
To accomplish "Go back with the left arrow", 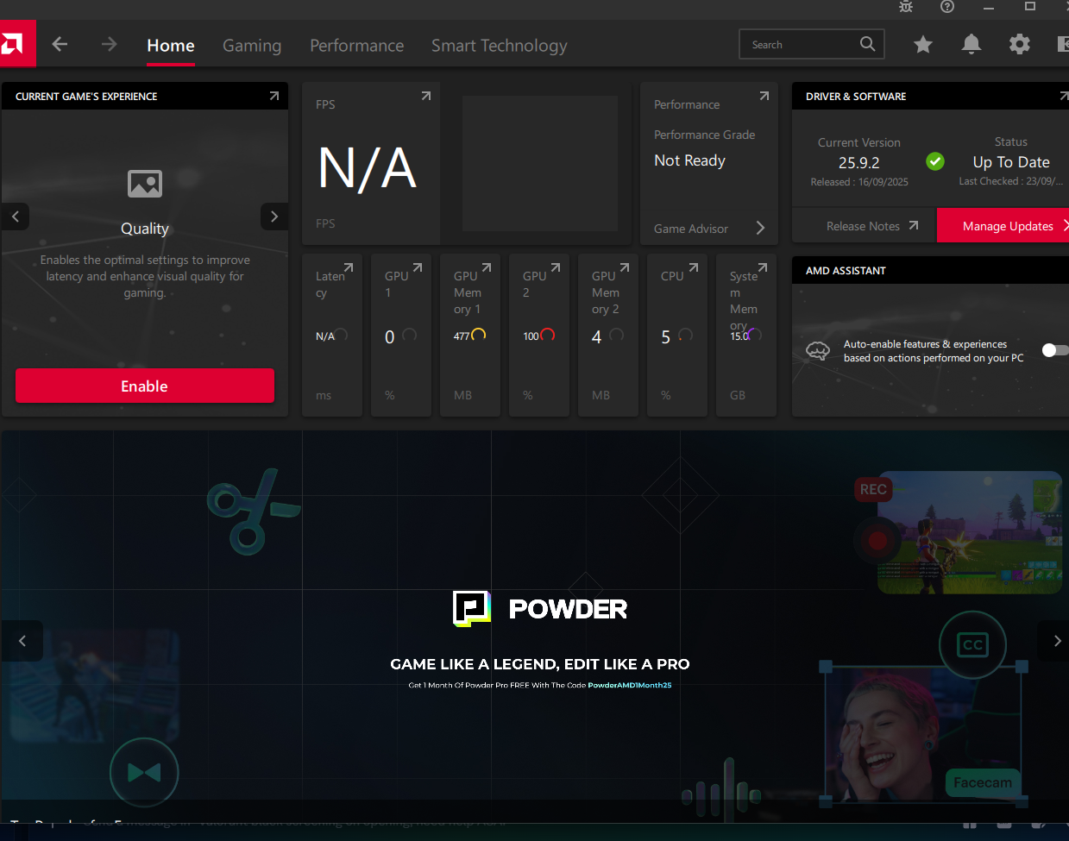I will coord(60,44).
